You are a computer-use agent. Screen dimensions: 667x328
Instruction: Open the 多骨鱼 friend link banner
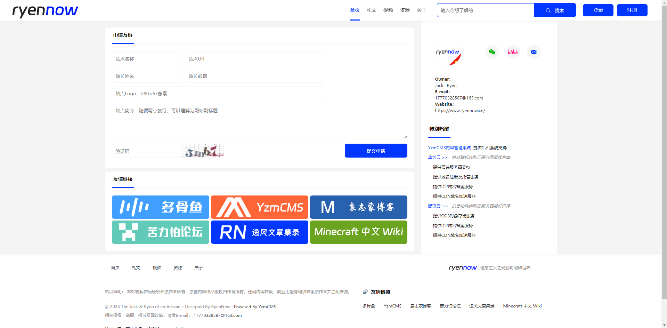click(x=161, y=207)
